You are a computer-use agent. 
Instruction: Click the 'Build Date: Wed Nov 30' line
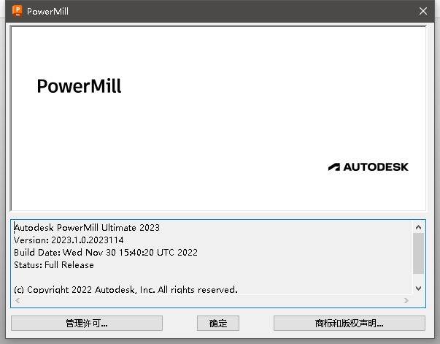106,253
